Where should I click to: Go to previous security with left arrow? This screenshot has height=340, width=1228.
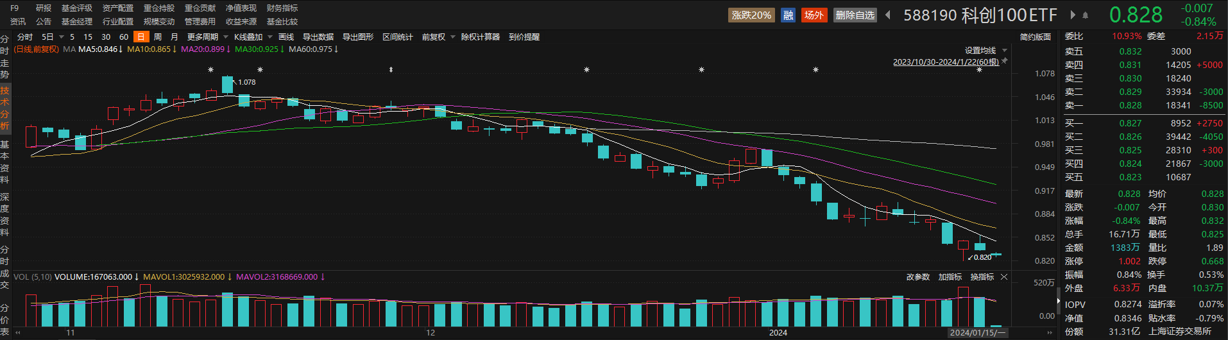(888, 15)
